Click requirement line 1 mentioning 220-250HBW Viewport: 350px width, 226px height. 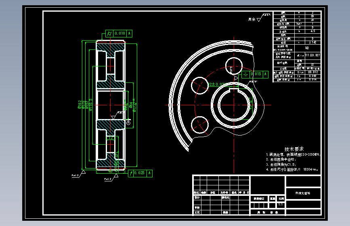(293, 154)
